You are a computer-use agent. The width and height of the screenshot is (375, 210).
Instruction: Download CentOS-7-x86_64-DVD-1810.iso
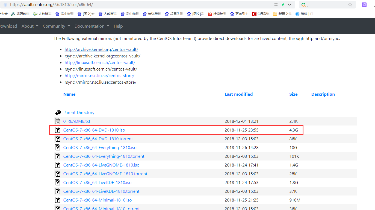[94, 130]
